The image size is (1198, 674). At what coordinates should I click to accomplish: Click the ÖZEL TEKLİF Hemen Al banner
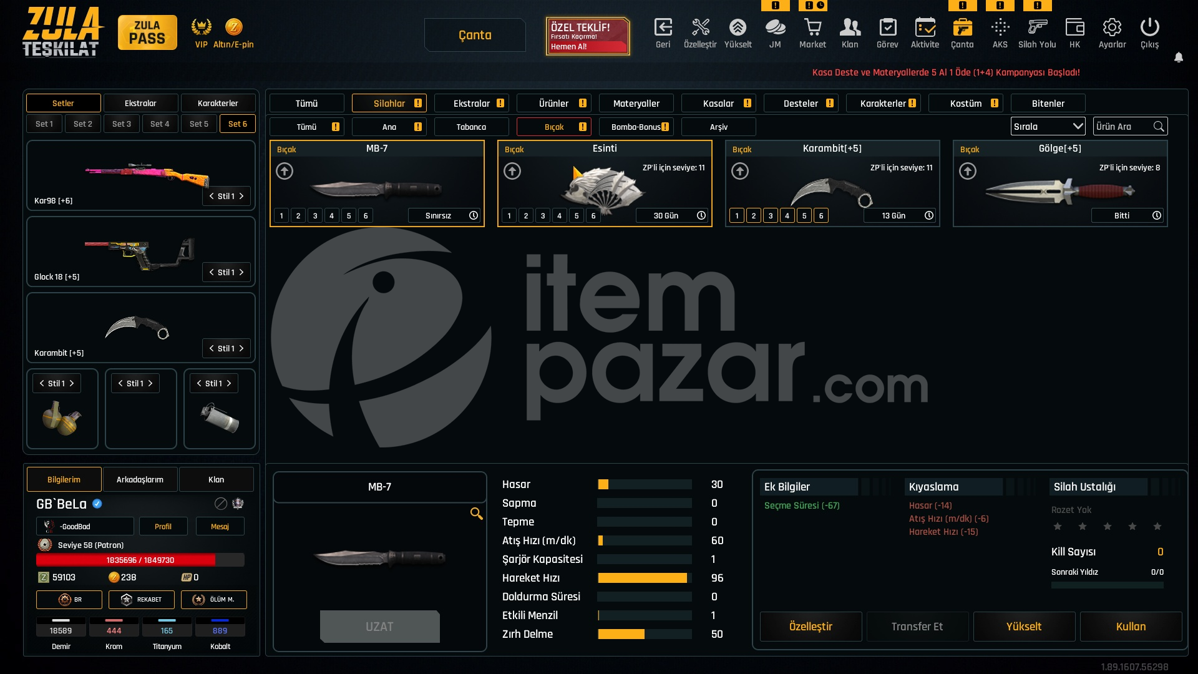point(587,36)
